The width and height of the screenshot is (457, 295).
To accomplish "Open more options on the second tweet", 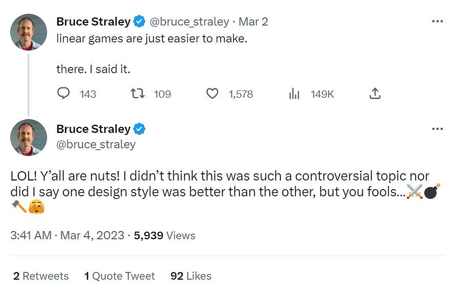I will 437,128.
